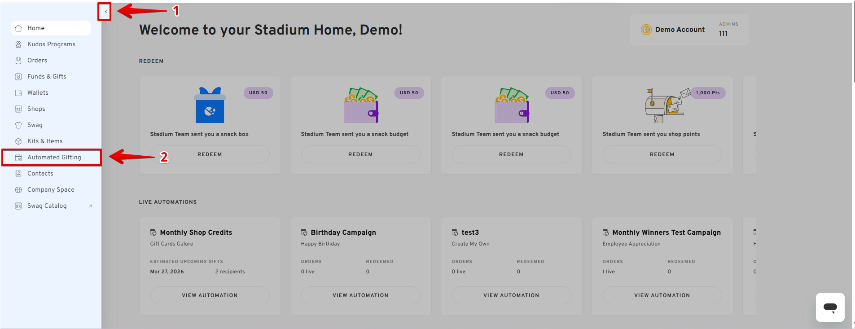Redeem the 1,000 Pts shop points
The height and width of the screenshot is (329, 855).
tap(662, 154)
